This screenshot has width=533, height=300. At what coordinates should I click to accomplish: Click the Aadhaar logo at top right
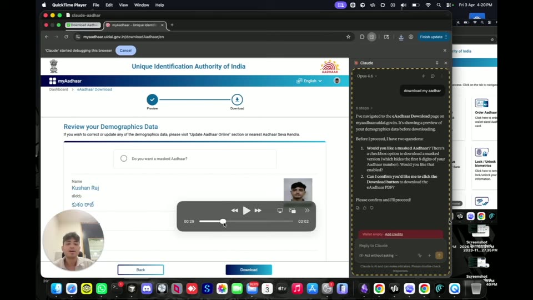pos(329,67)
